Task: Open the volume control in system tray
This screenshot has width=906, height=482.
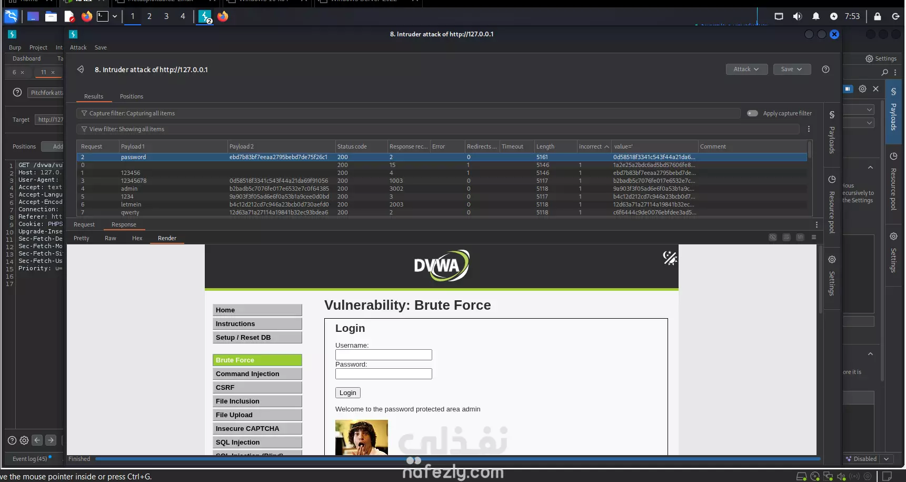Action: tap(797, 16)
